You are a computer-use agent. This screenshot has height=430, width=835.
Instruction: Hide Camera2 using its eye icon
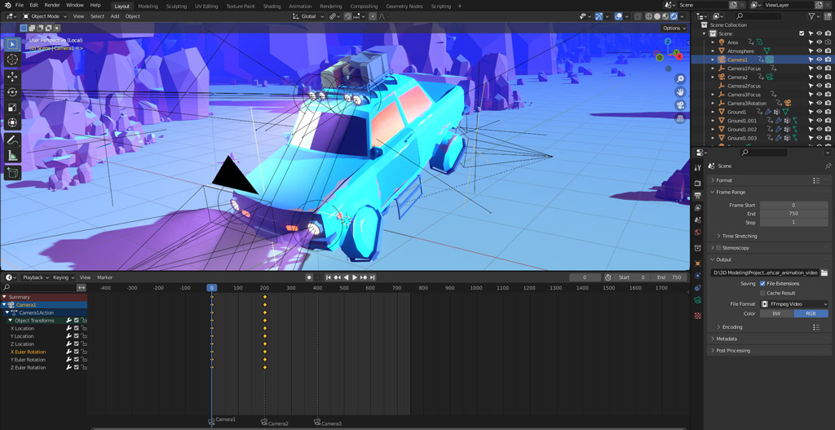click(x=820, y=78)
